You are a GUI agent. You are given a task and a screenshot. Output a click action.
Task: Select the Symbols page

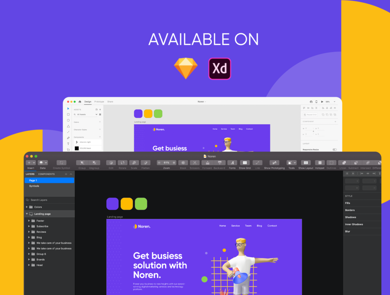click(34, 186)
